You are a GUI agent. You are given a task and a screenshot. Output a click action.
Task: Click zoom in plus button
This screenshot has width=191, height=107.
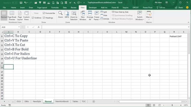coord(181,105)
